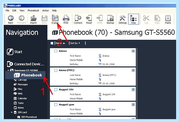Read data from phone icon
Image resolution: width=179 pixels, height=122 pixels.
89,19
